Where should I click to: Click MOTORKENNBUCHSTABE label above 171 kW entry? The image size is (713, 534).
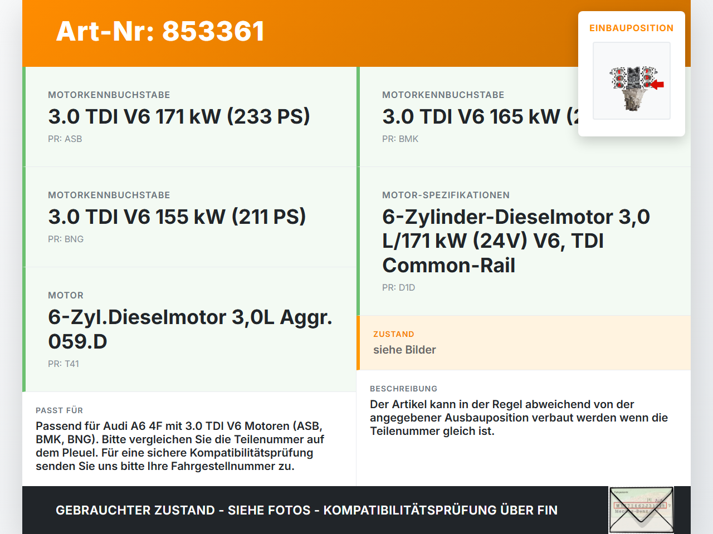tap(109, 95)
